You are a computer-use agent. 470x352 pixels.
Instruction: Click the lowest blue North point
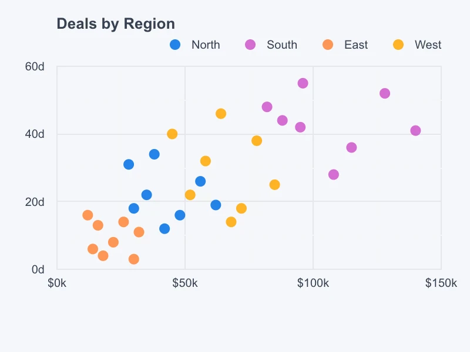pos(164,228)
